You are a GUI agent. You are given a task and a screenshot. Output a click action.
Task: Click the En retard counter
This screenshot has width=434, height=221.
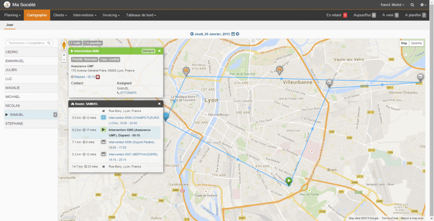pos(337,15)
